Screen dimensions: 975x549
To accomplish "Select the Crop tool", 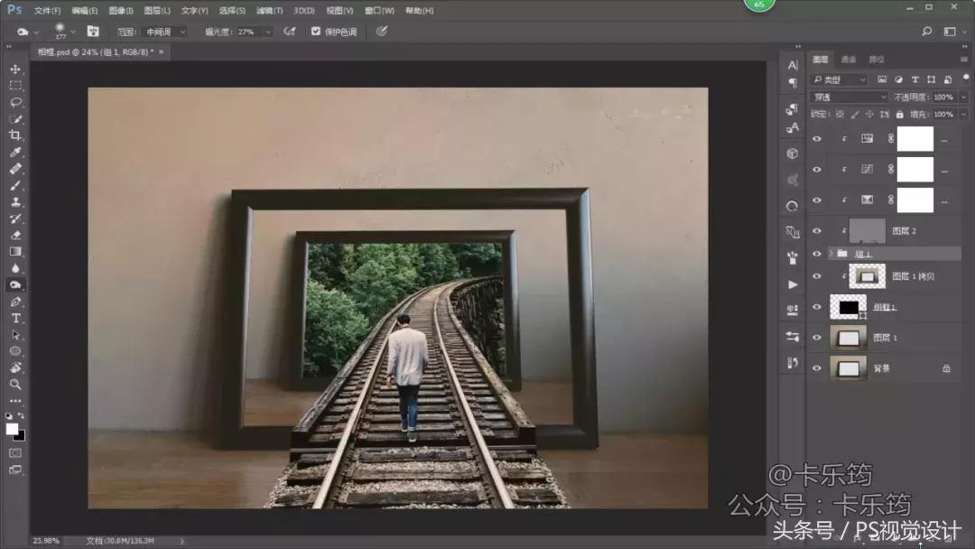I will (15, 135).
